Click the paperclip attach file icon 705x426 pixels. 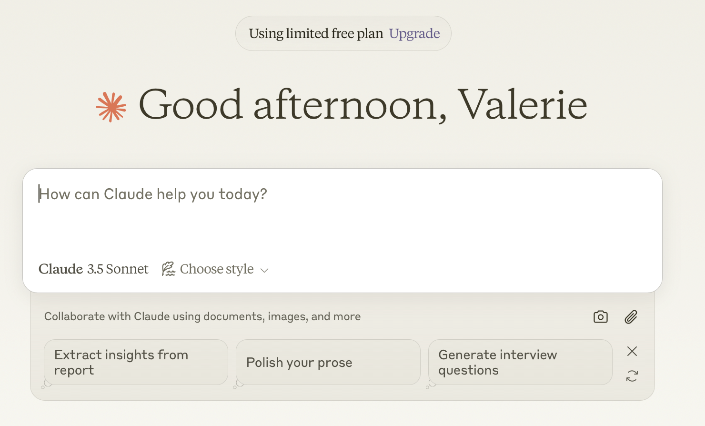pos(631,317)
